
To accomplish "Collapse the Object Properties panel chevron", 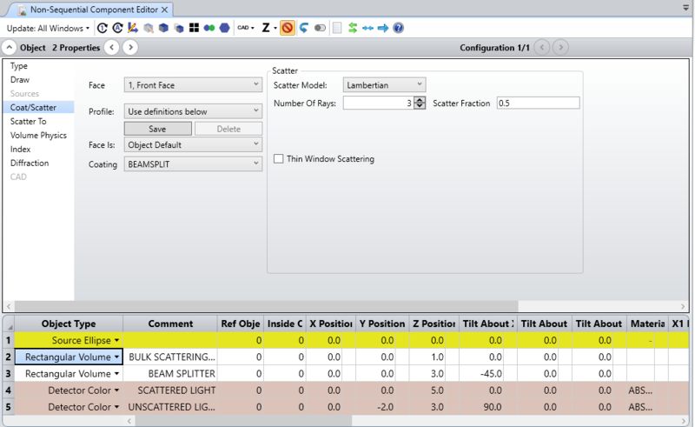I will click(9, 47).
